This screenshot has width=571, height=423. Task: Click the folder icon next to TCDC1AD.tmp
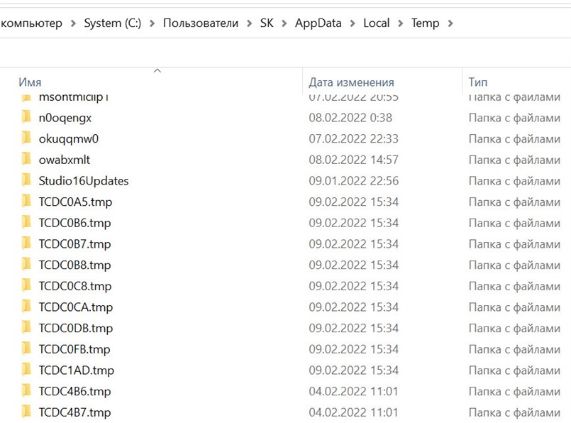[27, 370]
